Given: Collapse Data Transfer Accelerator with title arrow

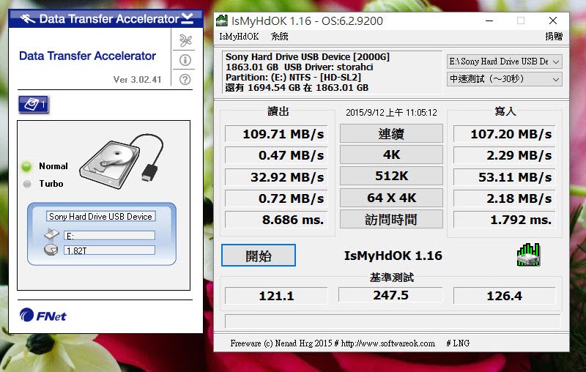Looking at the screenshot, I should (x=188, y=18).
